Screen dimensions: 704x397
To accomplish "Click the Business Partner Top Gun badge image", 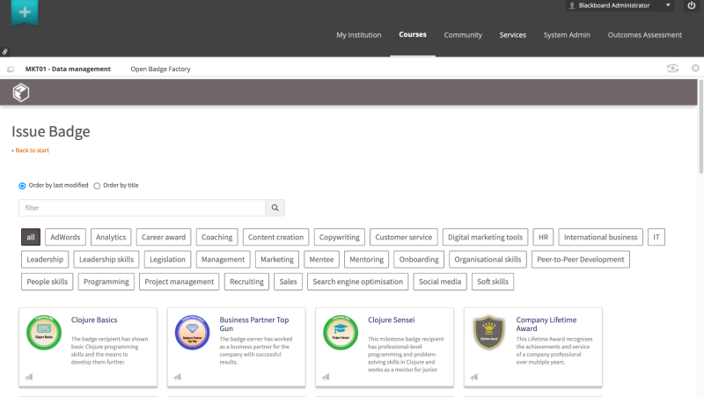I will click(192, 333).
